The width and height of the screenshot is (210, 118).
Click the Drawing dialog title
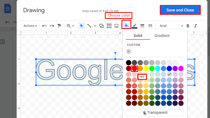[34, 10]
